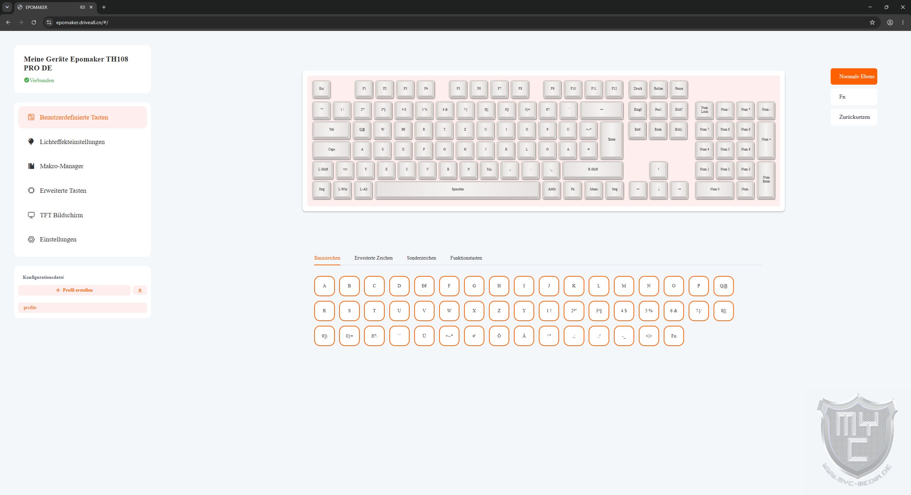Select the Num Lock key on the keyboard layout
This screenshot has height=495, width=911.
pos(704,110)
